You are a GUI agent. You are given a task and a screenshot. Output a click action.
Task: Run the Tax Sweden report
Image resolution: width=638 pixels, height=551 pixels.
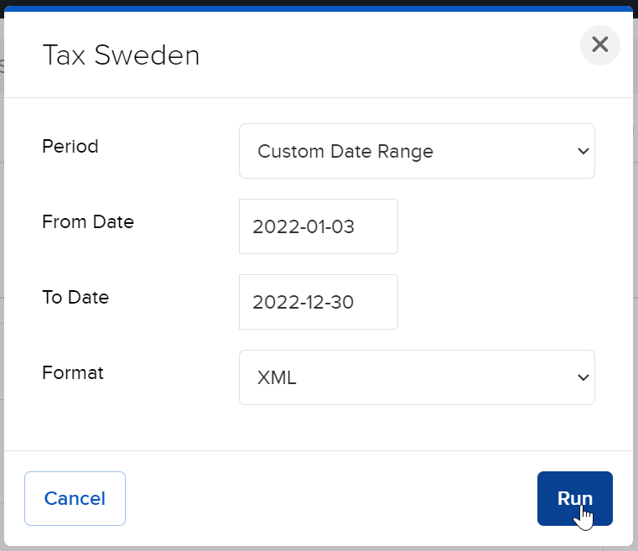[x=574, y=498]
